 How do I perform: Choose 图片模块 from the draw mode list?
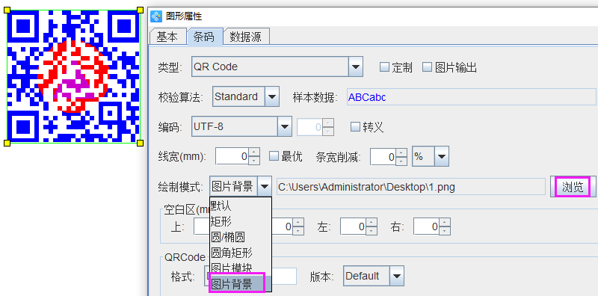click(241, 268)
